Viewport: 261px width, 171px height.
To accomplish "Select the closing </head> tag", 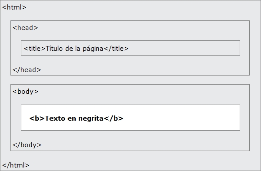I will pos(27,70).
